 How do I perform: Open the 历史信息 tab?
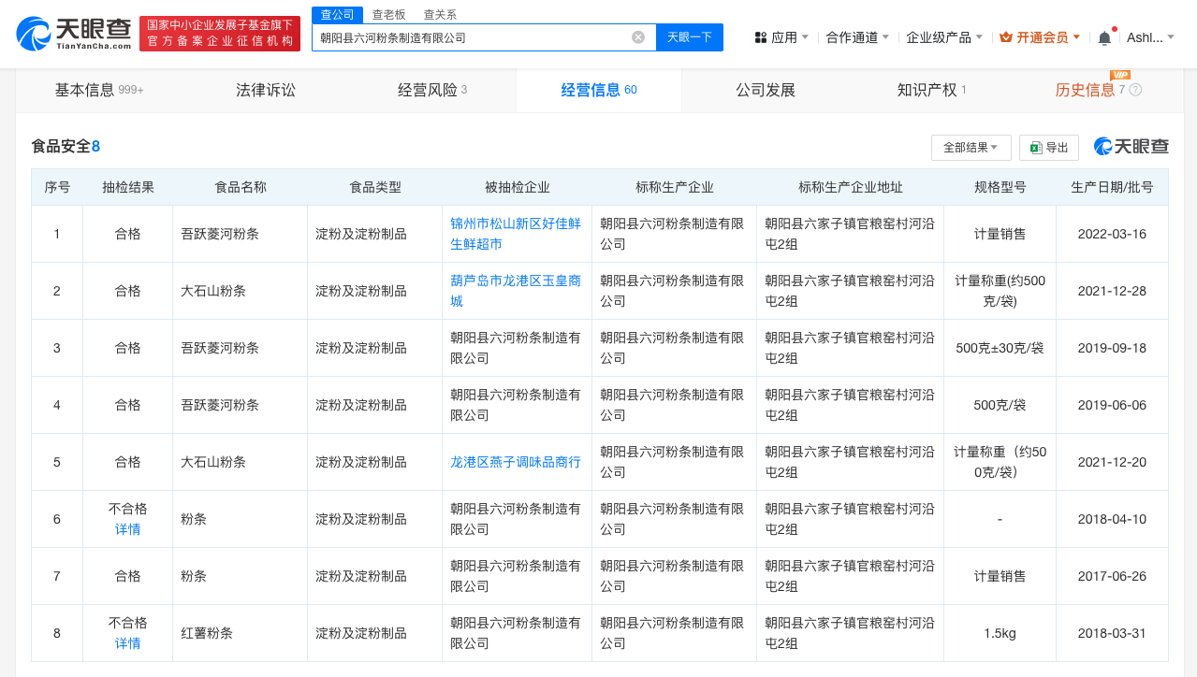tap(1085, 90)
